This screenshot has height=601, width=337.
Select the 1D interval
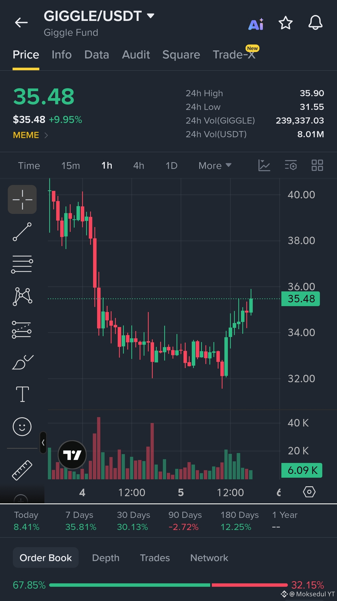click(x=171, y=166)
